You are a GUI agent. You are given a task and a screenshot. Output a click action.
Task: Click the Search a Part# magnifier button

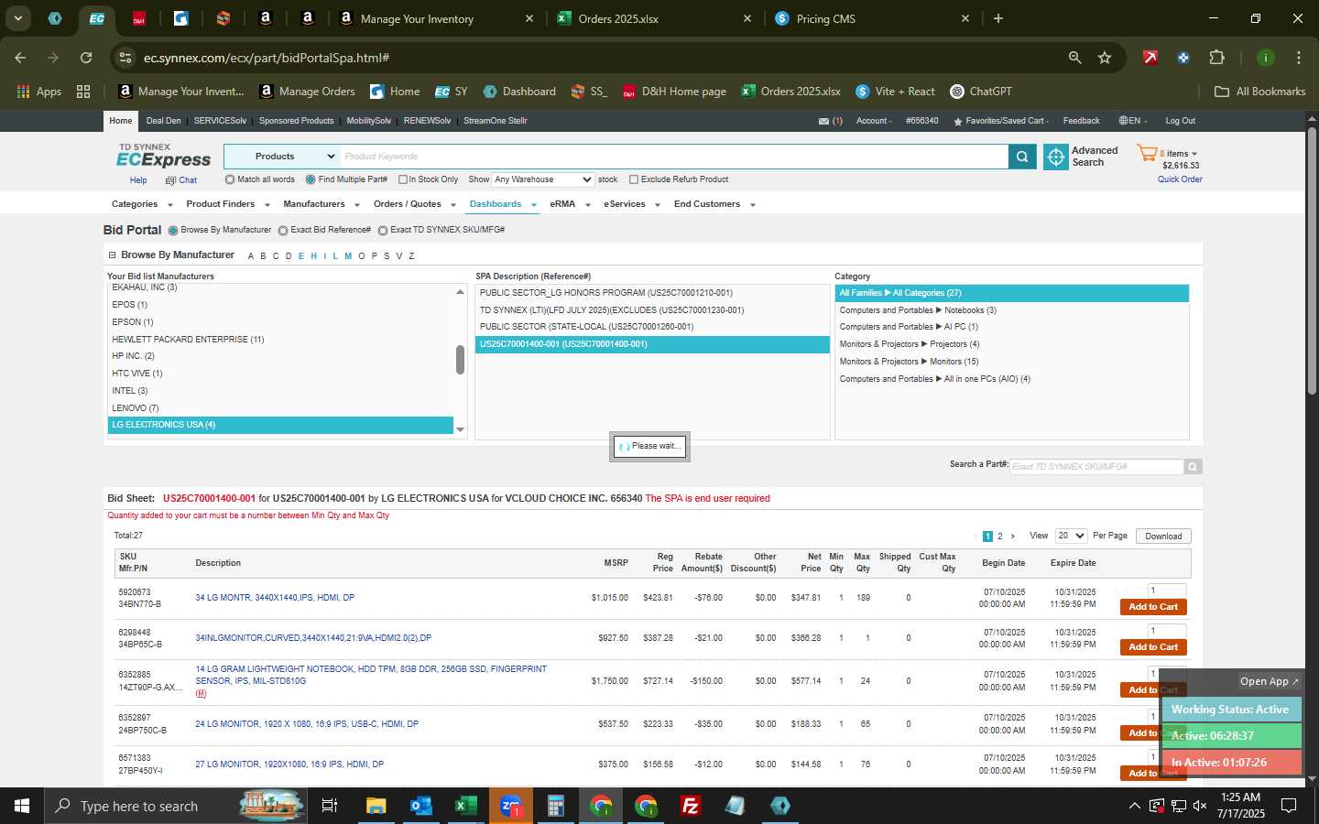(x=1193, y=467)
